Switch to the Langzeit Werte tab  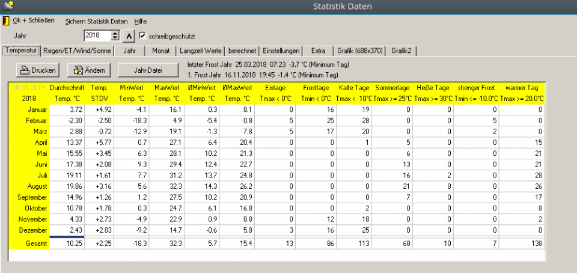coord(202,51)
